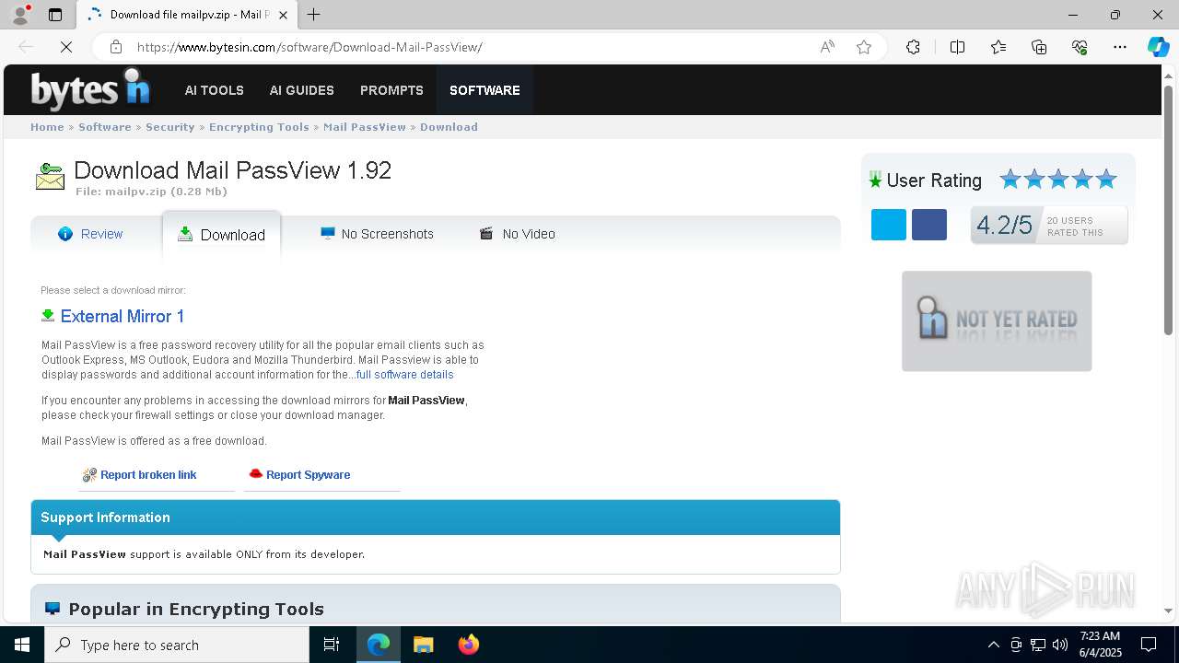Open the Collections icon
Screen dimensions: 1179x663
[x=1039, y=47]
